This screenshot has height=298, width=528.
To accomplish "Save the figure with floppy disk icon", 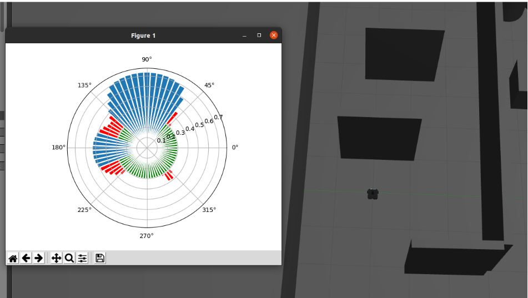I will [x=100, y=258].
